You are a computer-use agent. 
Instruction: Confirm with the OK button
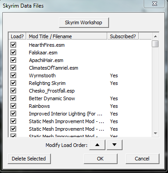(100, 159)
